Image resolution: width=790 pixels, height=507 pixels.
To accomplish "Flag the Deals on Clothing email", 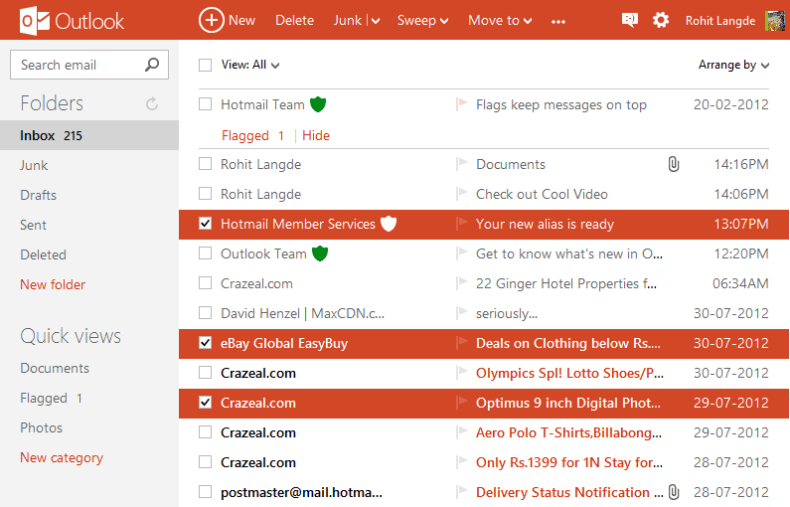I will (x=461, y=343).
